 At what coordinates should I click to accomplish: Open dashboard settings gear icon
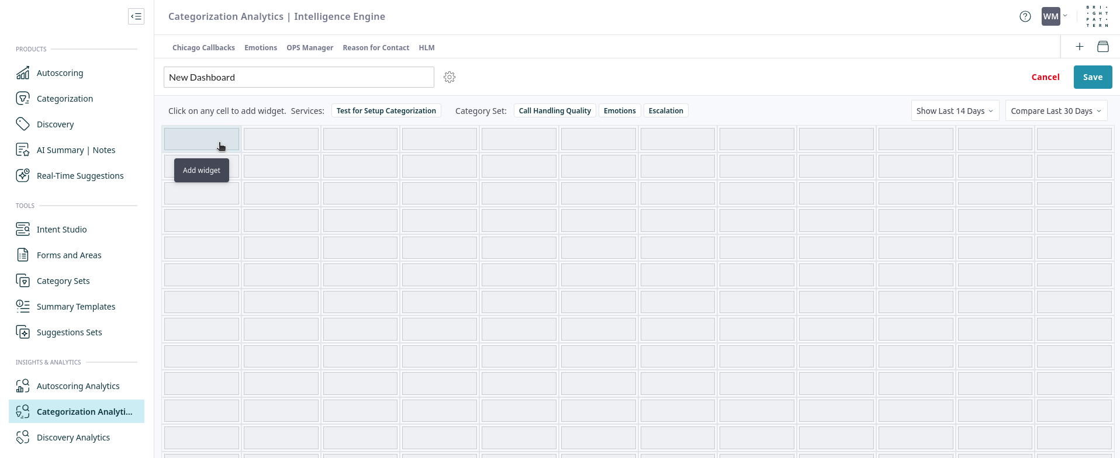(450, 77)
